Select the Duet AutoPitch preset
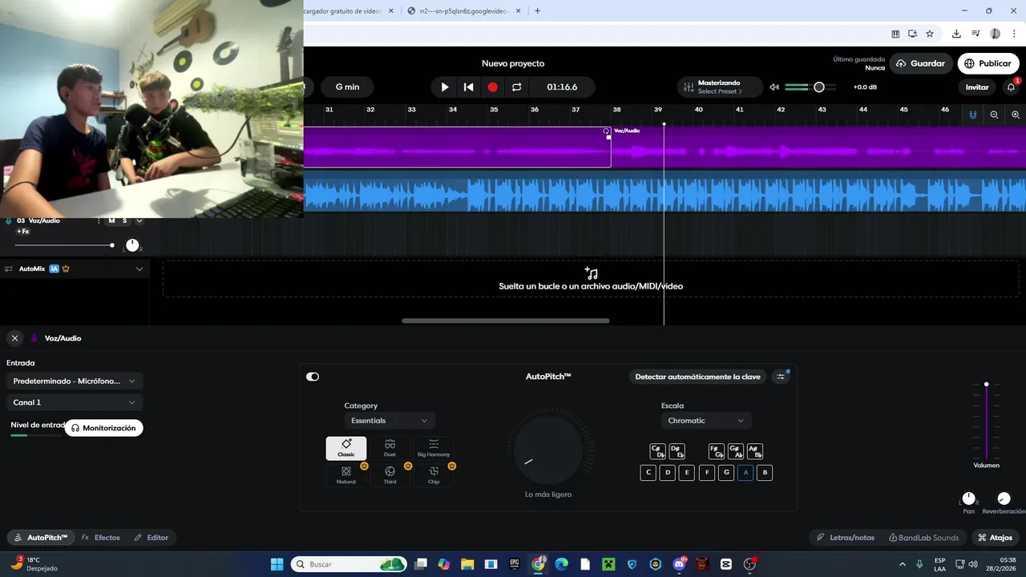The height and width of the screenshot is (577, 1026). [390, 448]
